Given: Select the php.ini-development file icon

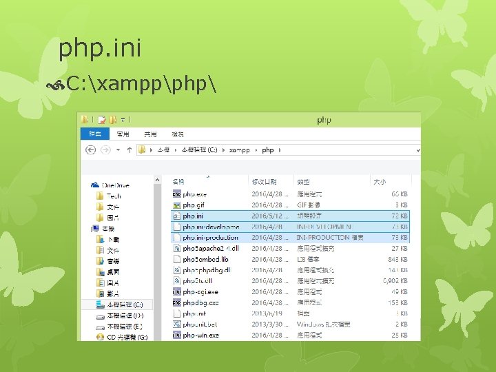Looking at the screenshot, I should point(176,227).
